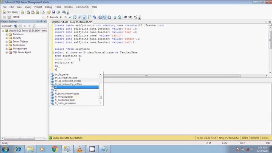This screenshot has width=272, height=153.
Task: Click the New Query toolbar button
Action: pos(11,12)
